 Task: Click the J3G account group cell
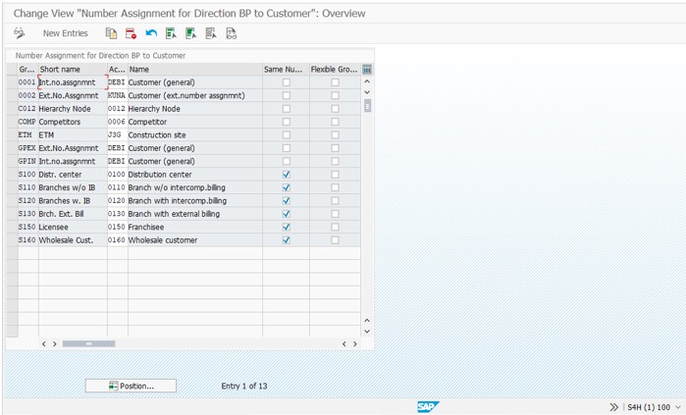click(118, 134)
